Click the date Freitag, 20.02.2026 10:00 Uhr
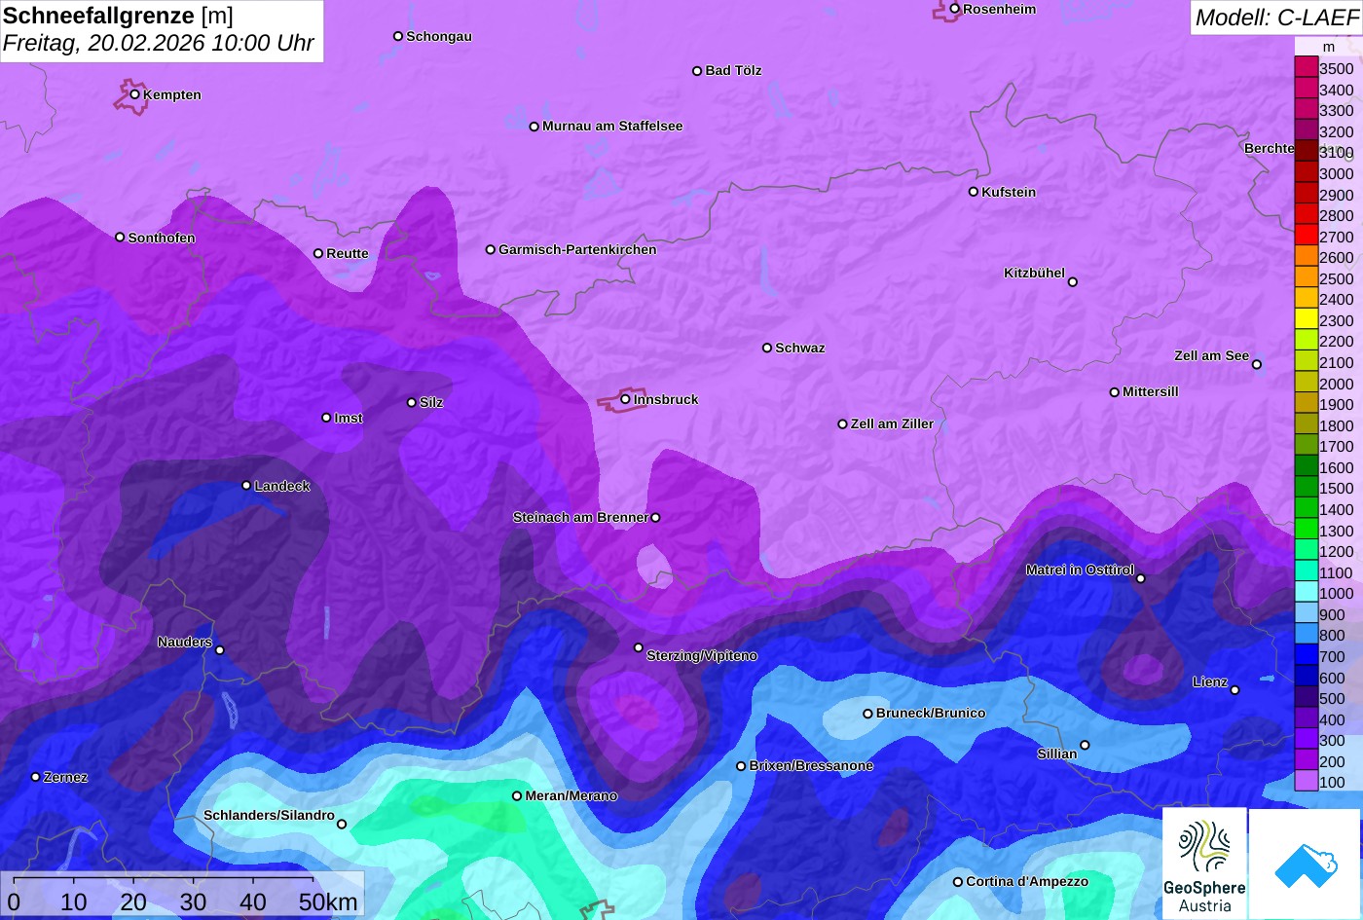The width and height of the screenshot is (1363, 920). click(159, 44)
